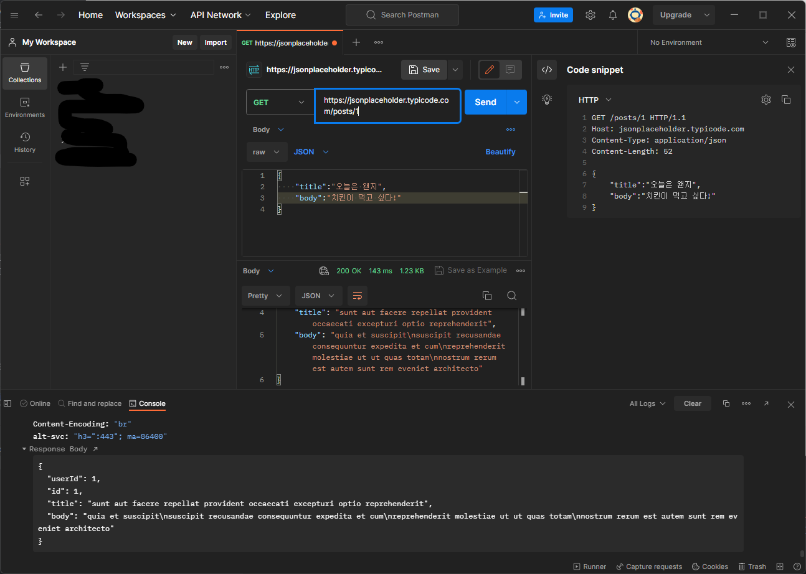
Task: Open the Runner in footer
Action: tap(589, 567)
